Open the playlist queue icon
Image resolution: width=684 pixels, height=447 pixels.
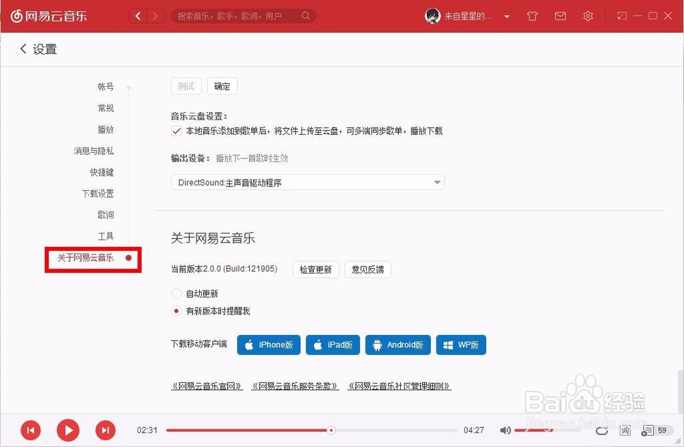(x=648, y=431)
